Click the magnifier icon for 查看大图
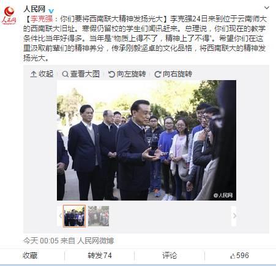 click(65, 74)
